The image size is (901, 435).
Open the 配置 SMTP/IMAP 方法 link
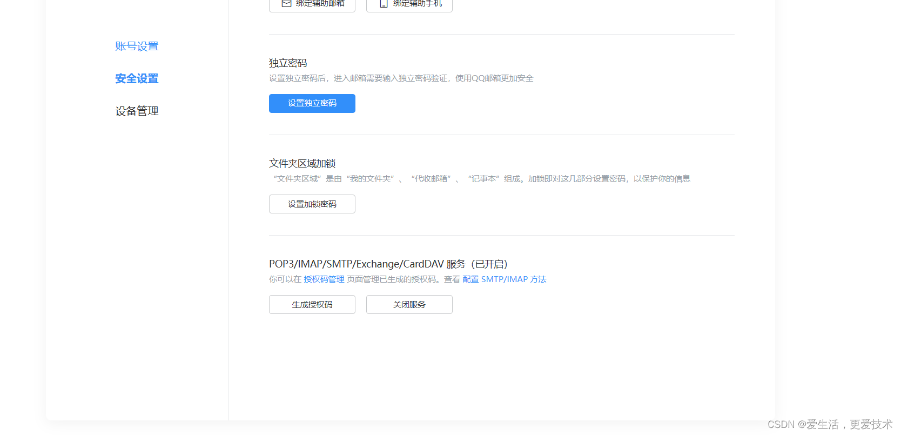[x=505, y=279]
